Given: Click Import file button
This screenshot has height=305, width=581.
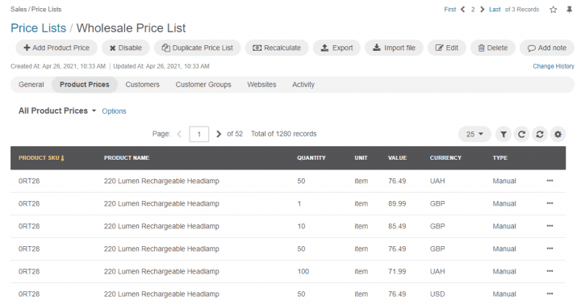Looking at the screenshot, I should point(394,48).
